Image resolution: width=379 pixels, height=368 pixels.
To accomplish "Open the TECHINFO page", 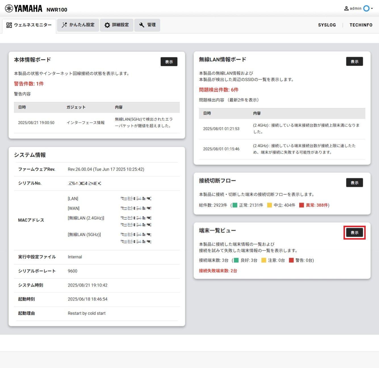I will tap(361, 25).
